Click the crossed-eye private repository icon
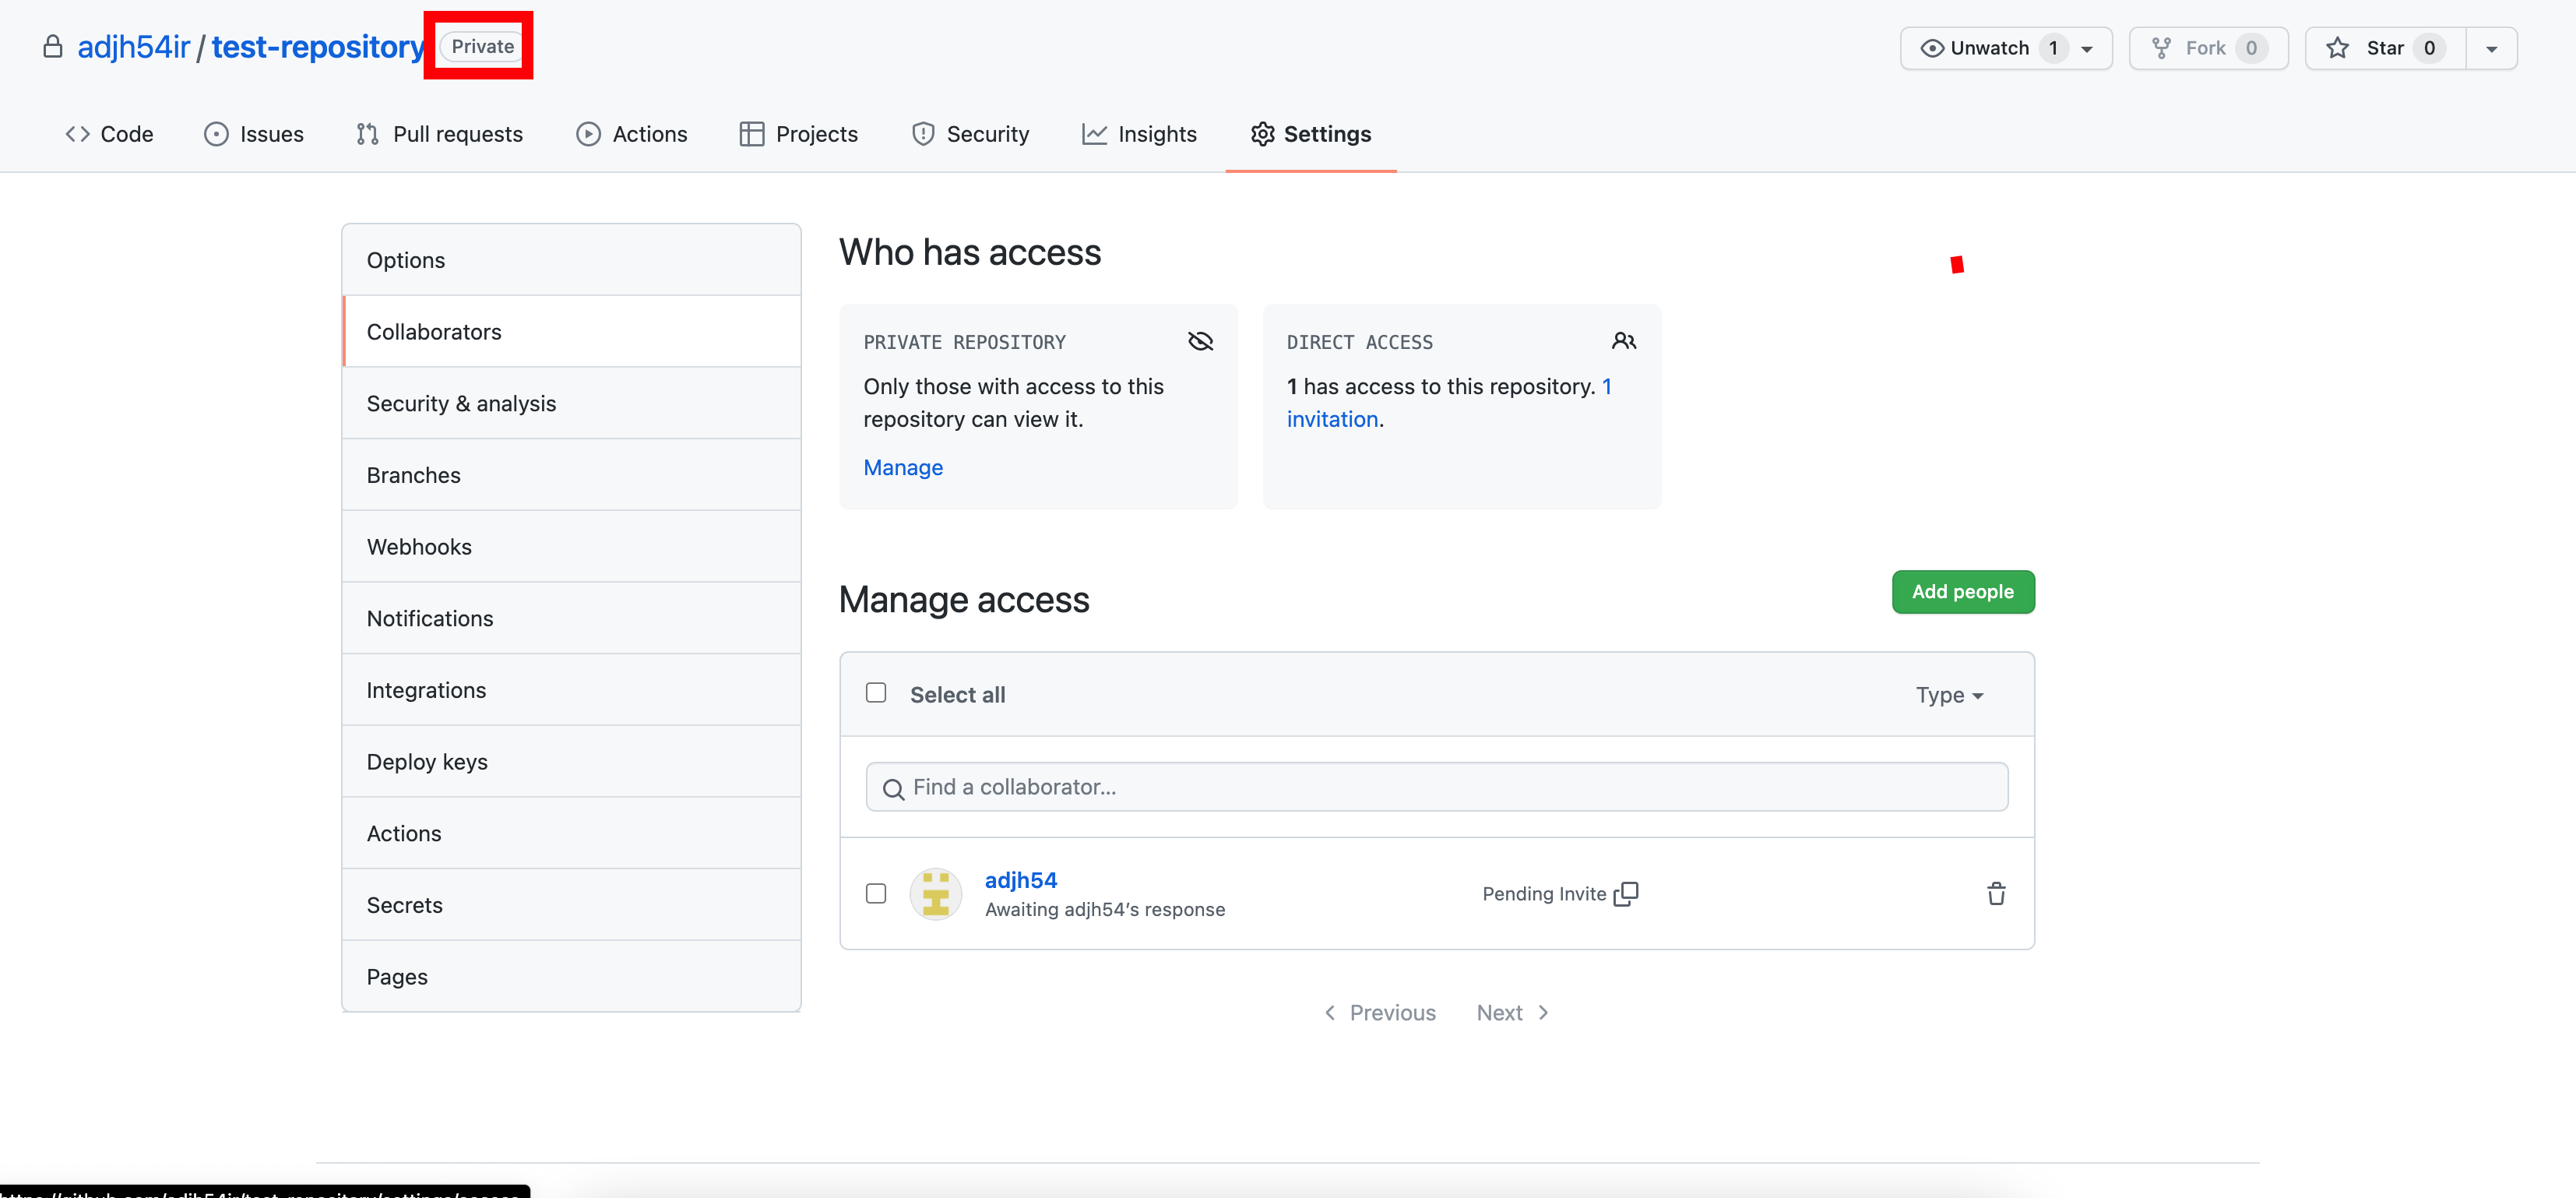2576x1198 pixels. [1200, 342]
